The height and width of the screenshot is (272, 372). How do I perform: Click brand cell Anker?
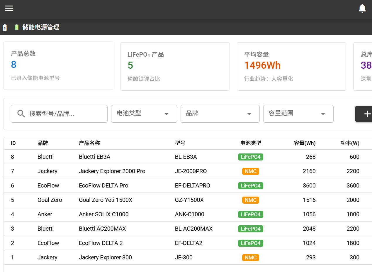click(x=45, y=214)
